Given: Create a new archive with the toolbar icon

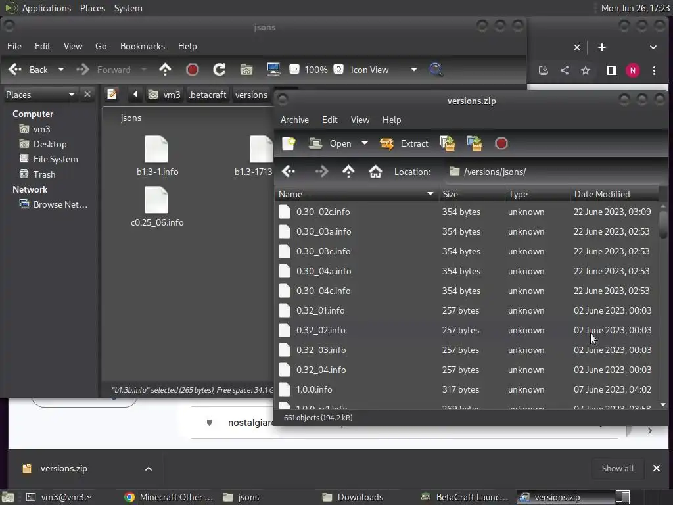Looking at the screenshot, I should tap(289, 143).
